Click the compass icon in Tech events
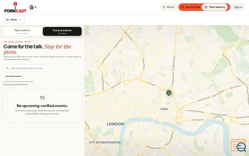This screenshot has width=249, height=156. 206,7
